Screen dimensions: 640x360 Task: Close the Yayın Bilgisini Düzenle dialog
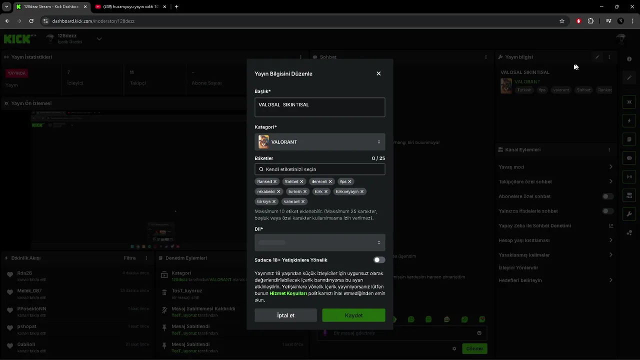[x=378, y=73]
